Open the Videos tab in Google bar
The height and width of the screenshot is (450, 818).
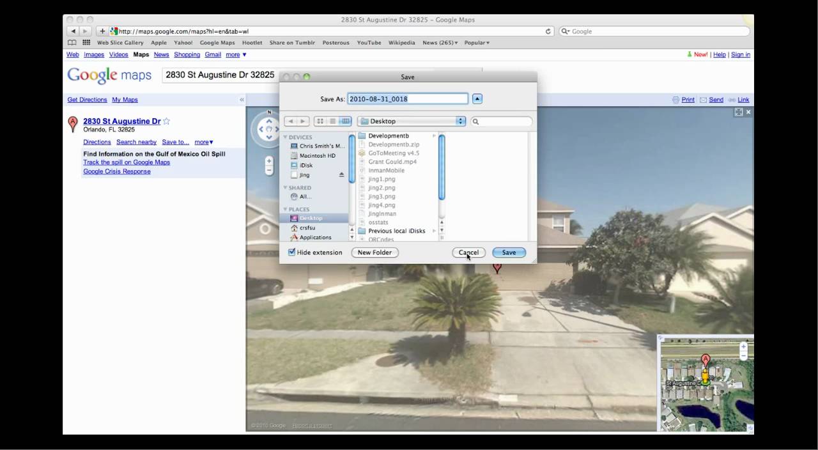tap(118, 55)
